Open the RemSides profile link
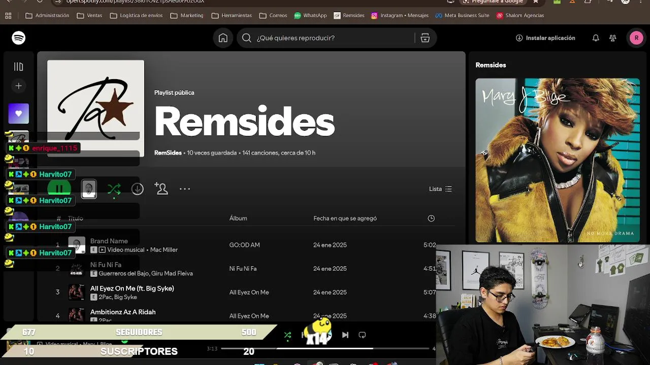Screen dimensions: 650x365 click(x=168, y=153)
